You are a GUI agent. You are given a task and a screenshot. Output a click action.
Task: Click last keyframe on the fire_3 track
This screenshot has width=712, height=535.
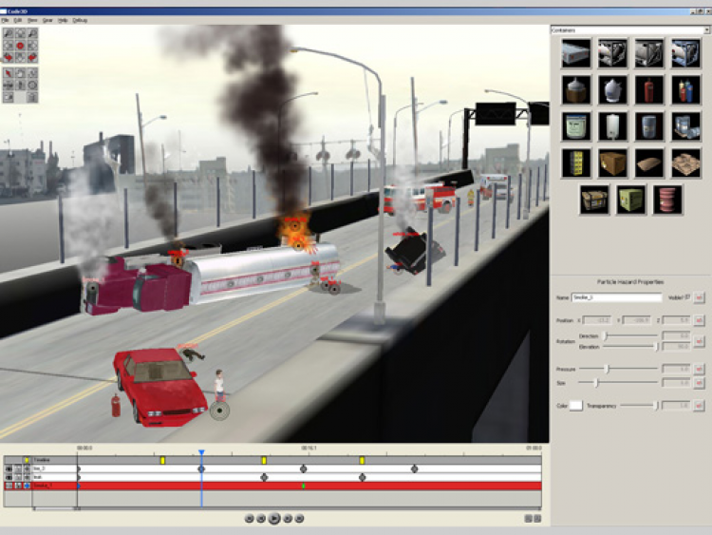(414, 468)
